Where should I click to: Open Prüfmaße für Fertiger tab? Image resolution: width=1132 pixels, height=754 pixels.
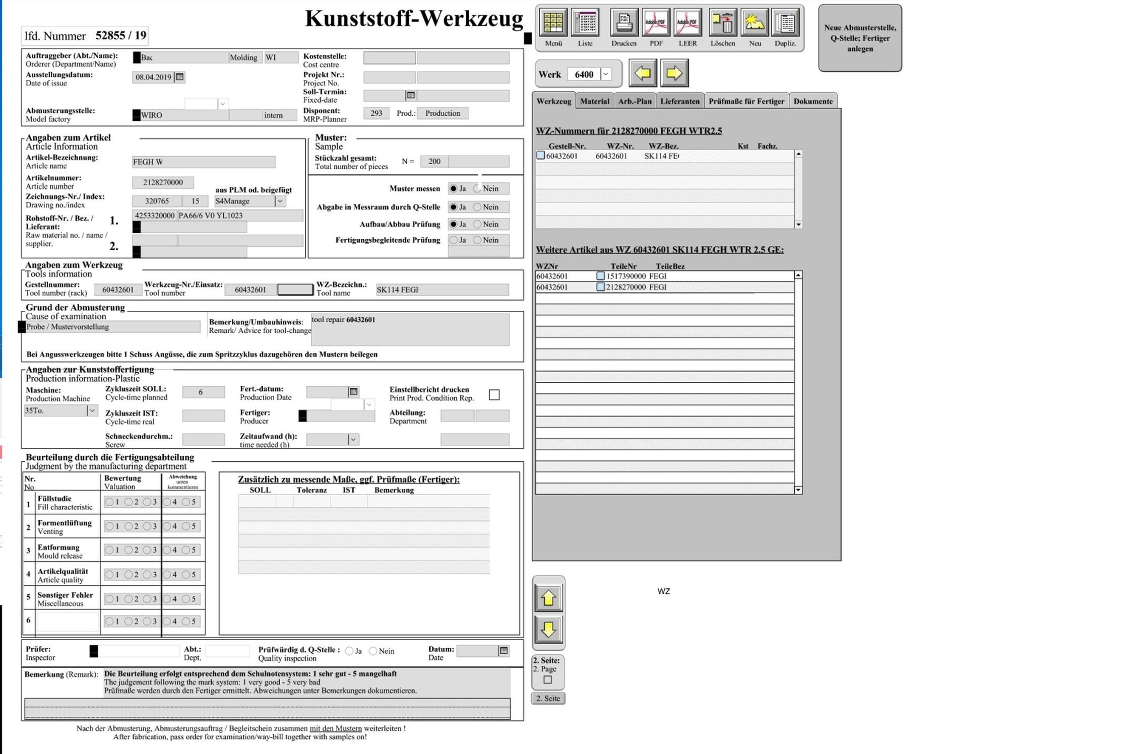[x=746, y=101]
